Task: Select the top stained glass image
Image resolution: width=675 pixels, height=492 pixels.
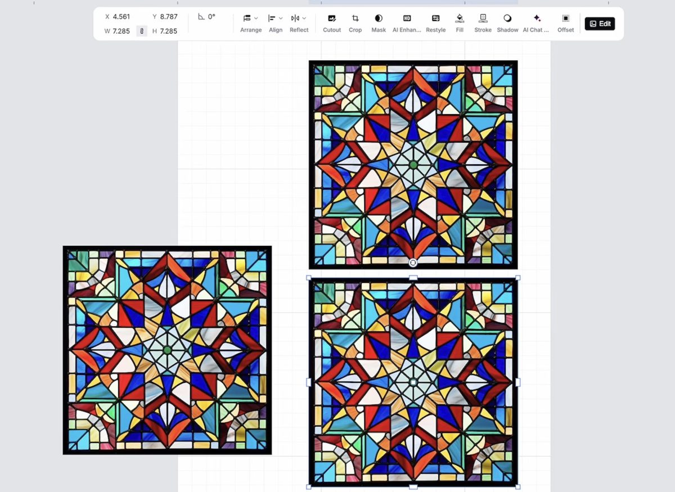Action: [413, 164]
